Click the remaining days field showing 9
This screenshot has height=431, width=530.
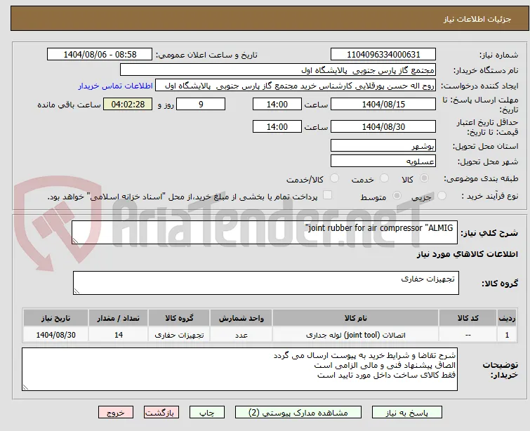[x=201, y=104]
